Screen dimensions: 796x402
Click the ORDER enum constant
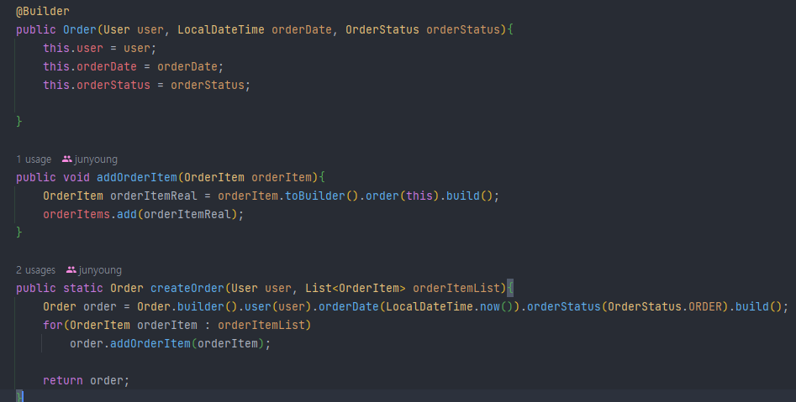click(705, 306)
